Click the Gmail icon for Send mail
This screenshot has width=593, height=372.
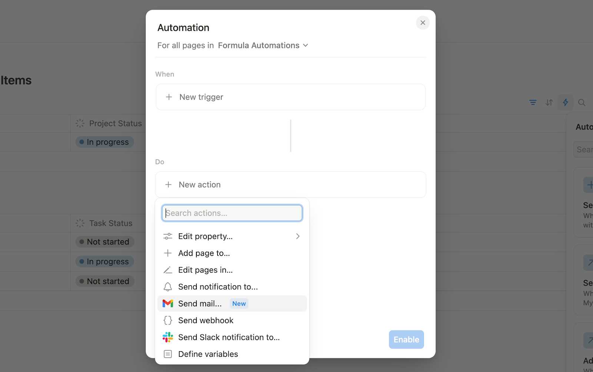point(168,303)
